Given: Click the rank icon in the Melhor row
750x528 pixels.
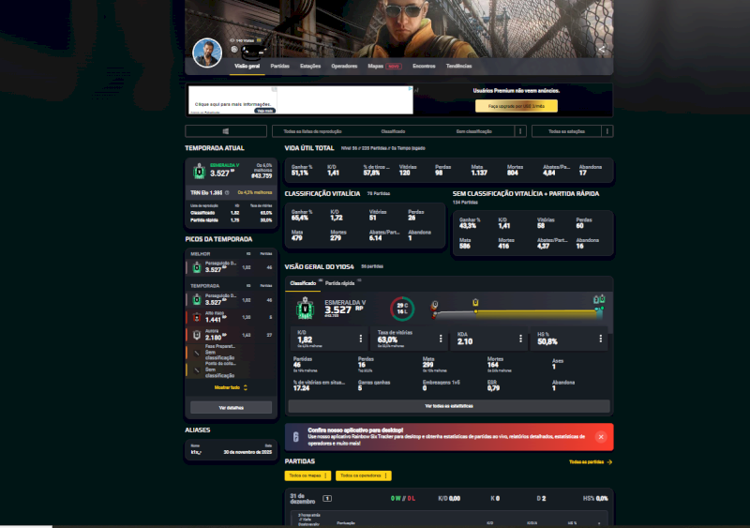Looking at the screenshot, I should tap(197, 267).
